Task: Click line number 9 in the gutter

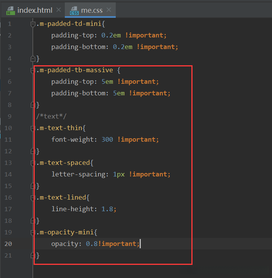Action: pyautogui.click(x=9, y=117)
